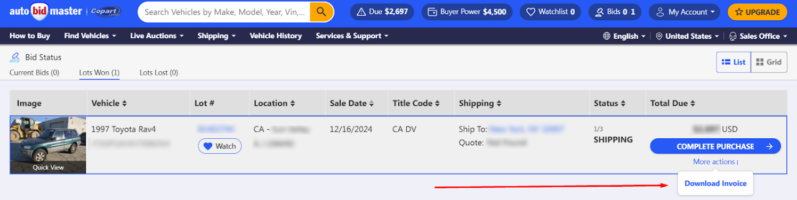Screen dimensions: 797x200
Task: Expand the Find Vehicles menu
Action: 90,36
